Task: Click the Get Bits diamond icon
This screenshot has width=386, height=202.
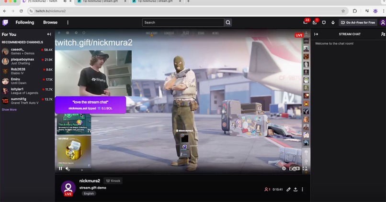Action: [x=333, y=22]
